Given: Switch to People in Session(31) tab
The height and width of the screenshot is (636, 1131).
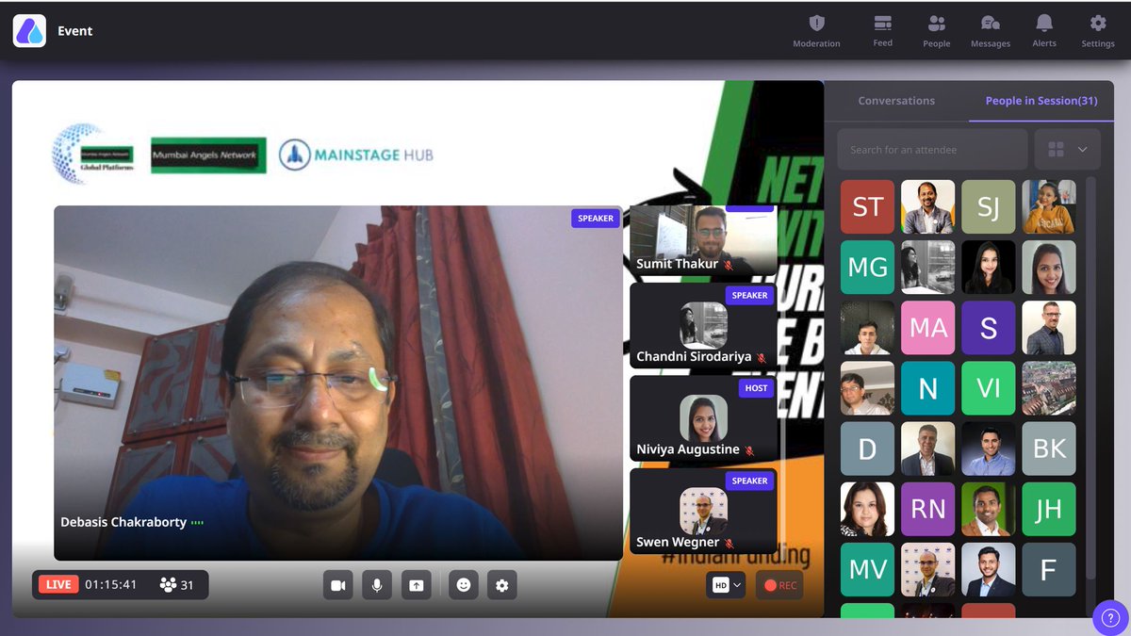Looking at the screenshot, I should point(1041,101).
